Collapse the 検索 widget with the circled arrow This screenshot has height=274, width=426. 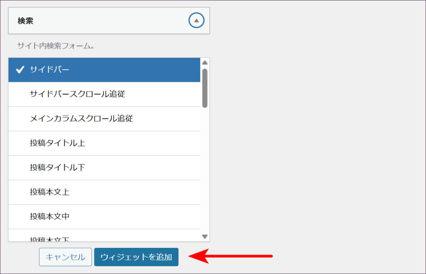click(x=196, y=20)
